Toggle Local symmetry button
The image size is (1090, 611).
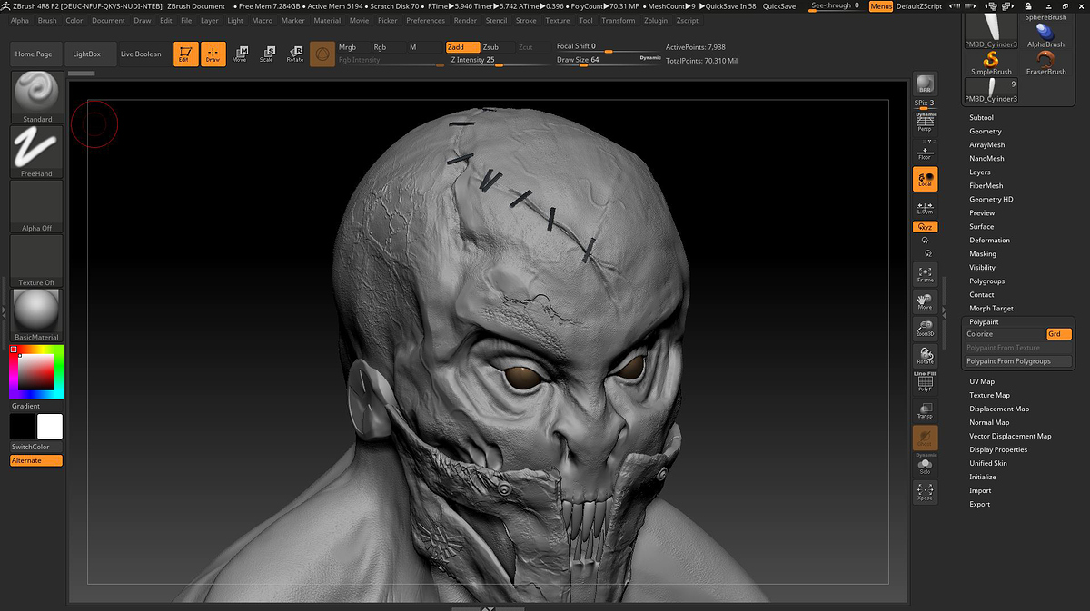click(925, 179)
